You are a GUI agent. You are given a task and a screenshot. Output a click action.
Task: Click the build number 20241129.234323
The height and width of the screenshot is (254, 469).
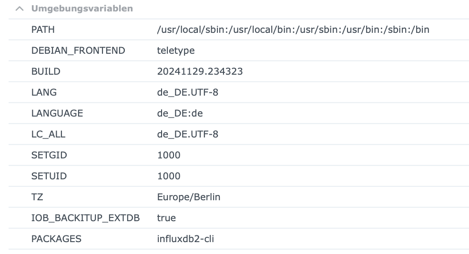coord(200,71)
